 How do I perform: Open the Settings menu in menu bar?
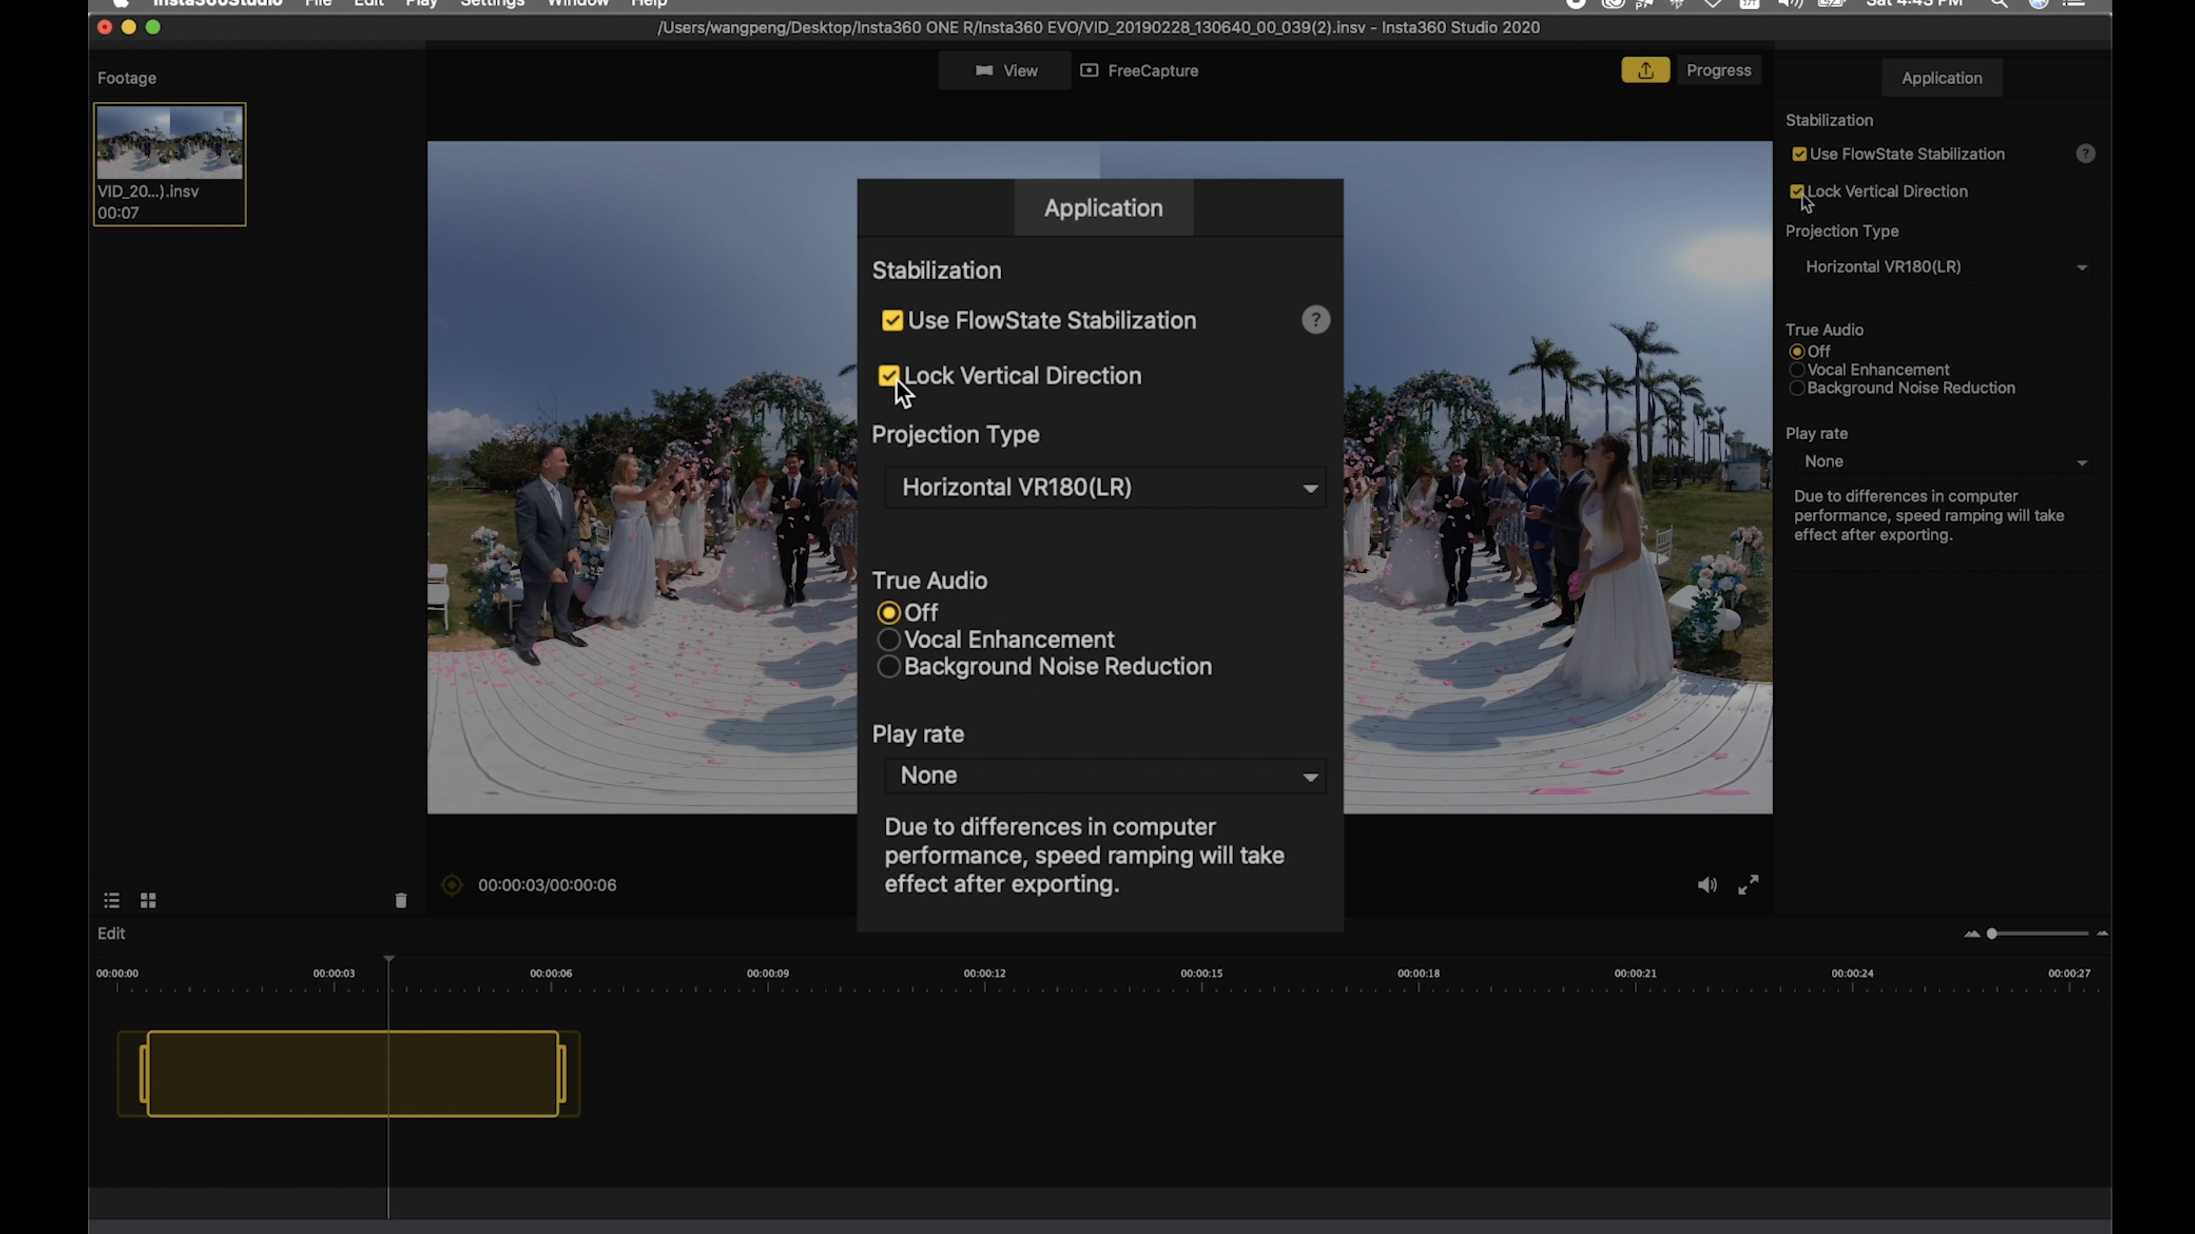[x=491, y=4]
